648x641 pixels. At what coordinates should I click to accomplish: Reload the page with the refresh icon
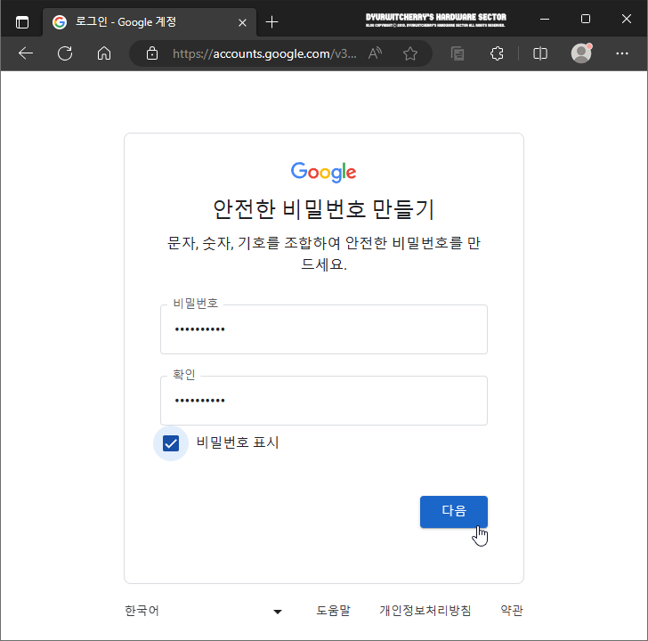[65, 53]
